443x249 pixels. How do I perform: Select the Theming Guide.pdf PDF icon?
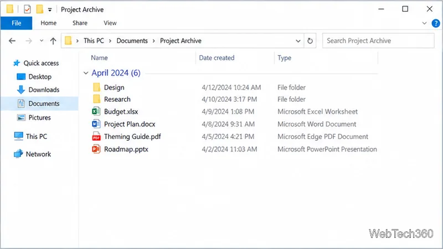click(96, 136)
